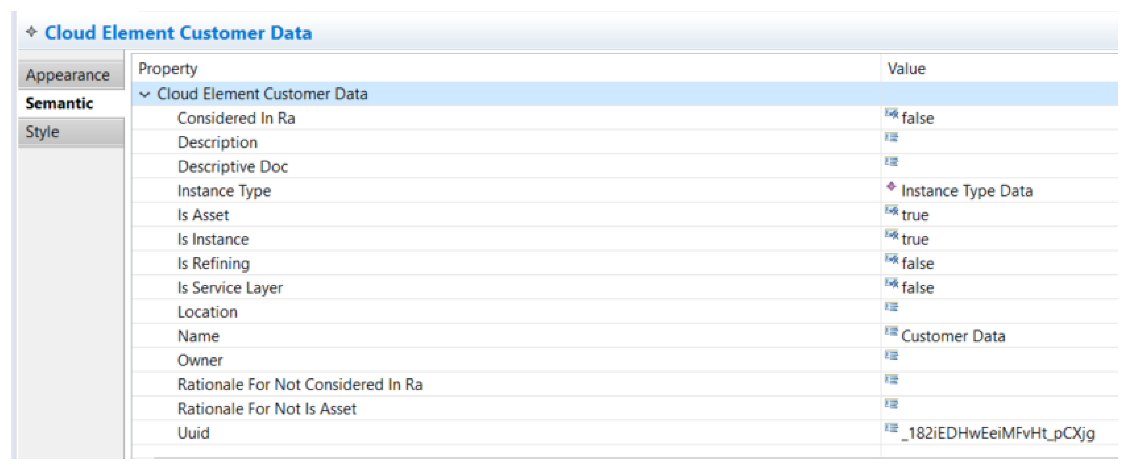
Task: Click the text icon beside the Uuid value
Action: click(x=891, y=428)
